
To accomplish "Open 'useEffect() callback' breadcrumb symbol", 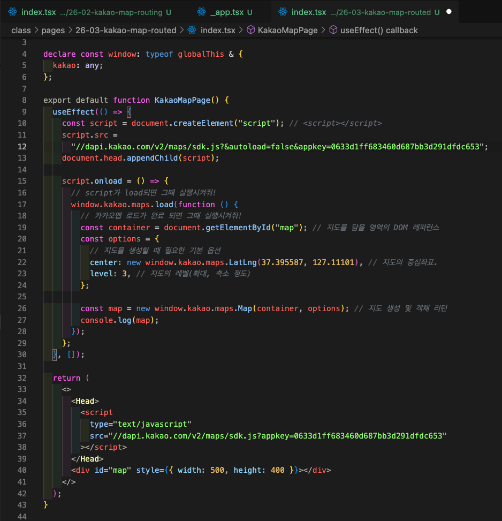I will 379,30.
